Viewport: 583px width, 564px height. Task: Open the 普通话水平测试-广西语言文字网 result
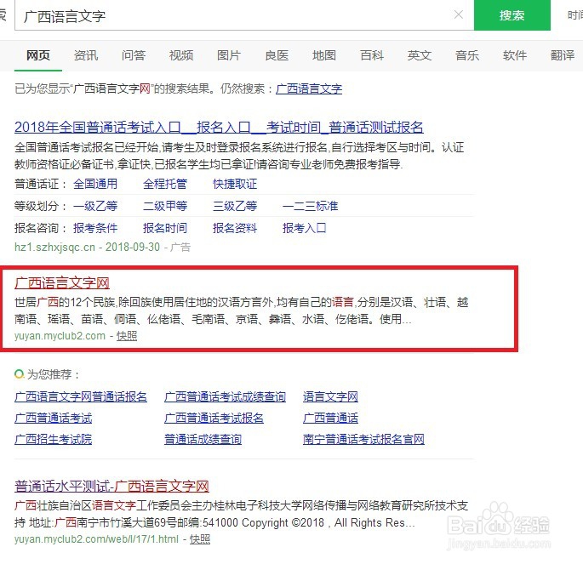[x=111, y=487]
